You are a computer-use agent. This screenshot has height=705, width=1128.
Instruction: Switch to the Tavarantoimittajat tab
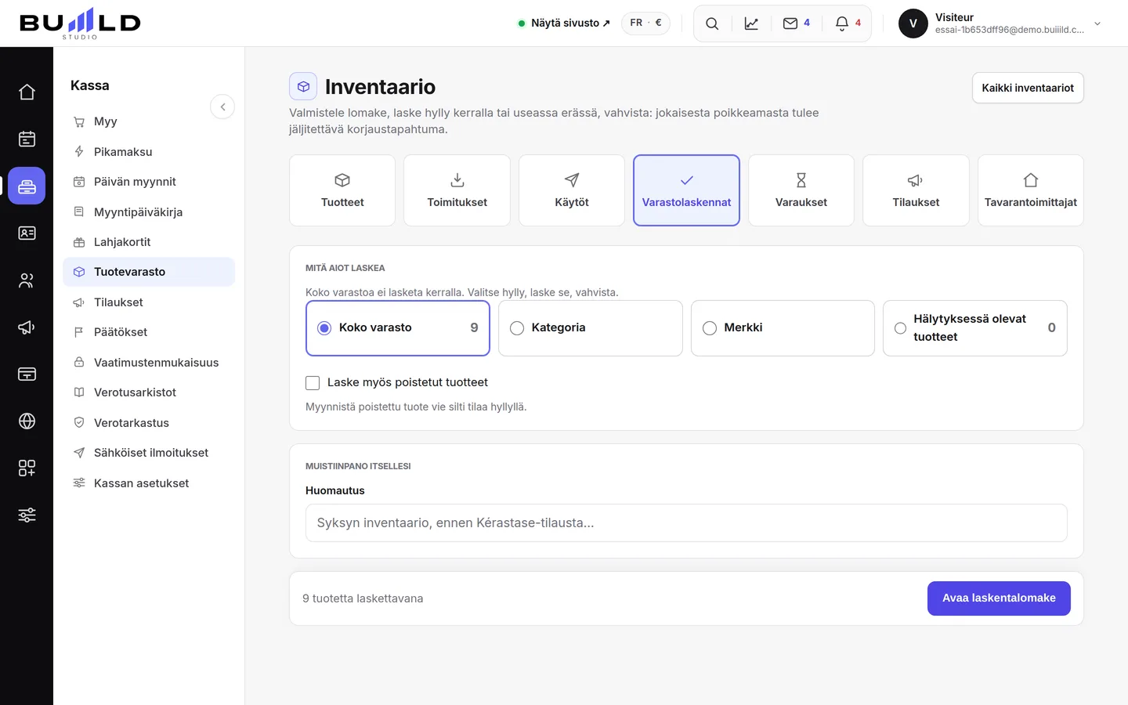coord(1031,190)
